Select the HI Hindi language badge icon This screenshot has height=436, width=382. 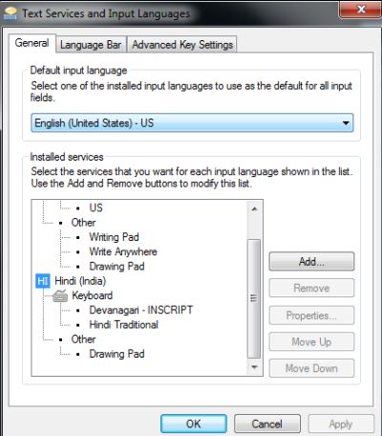click(43, 281)
